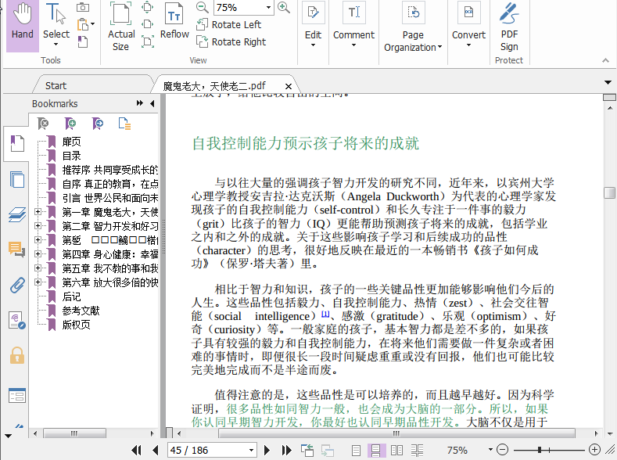Open the Security lock panel
Viewport: 617px width, 460px height.
(x=16, y=356)
